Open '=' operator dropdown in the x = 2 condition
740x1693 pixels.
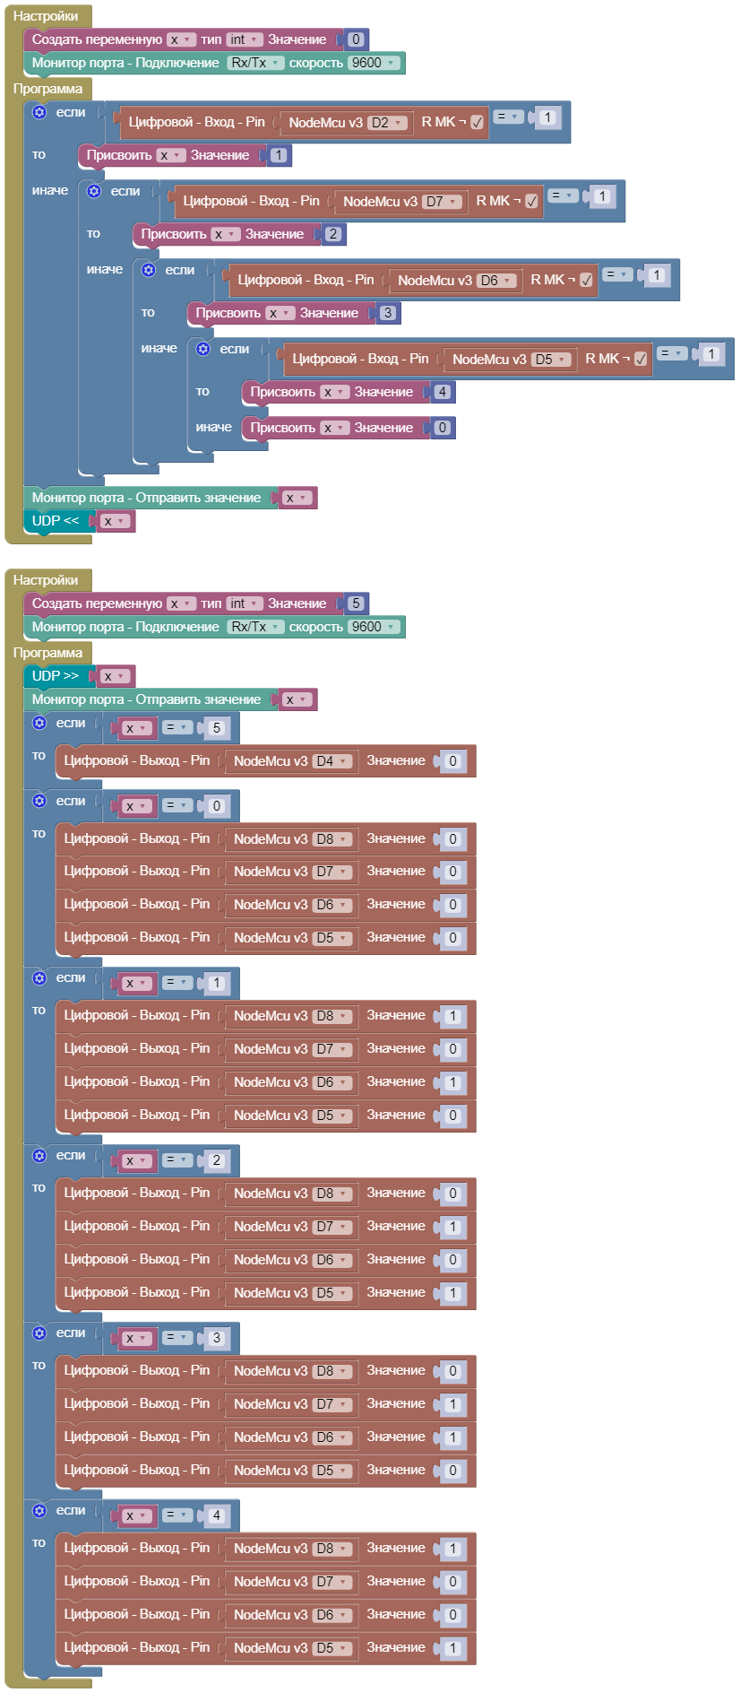(176, 1159)
